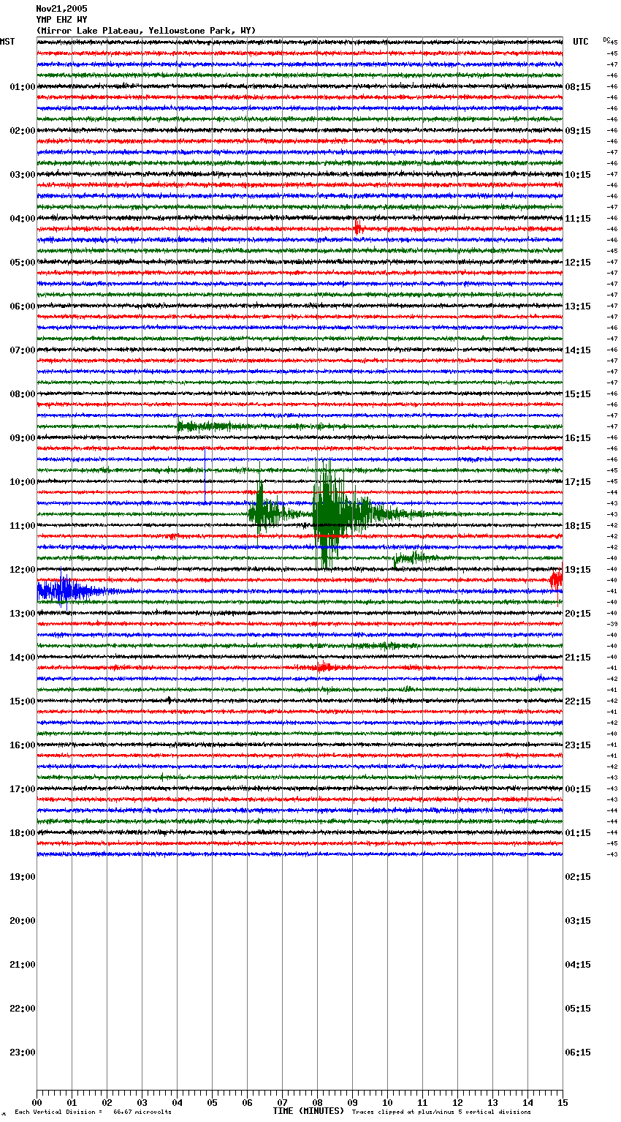The height and width of the screenshot is (1122, 621).
Task: Select the 08:00 MST row label
Action: 23,394
